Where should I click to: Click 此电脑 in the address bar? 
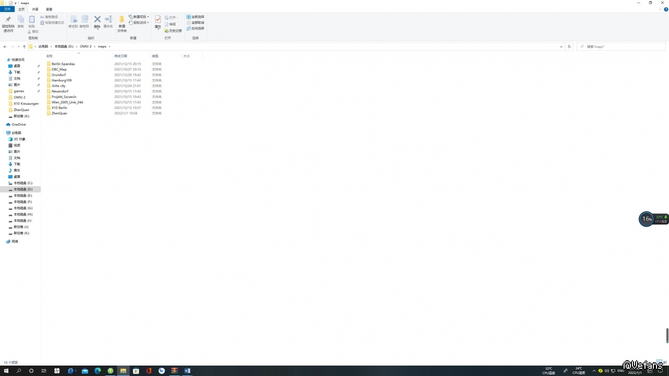43,46
